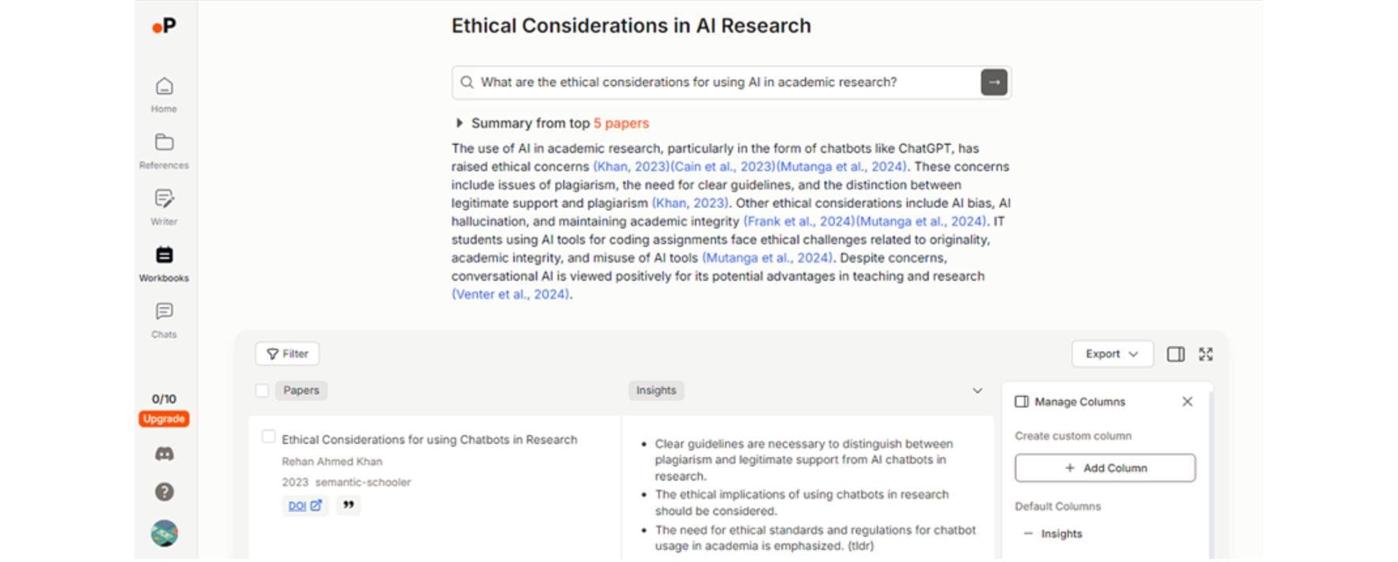Click the 0/10 usage indicator above Upgrade

(163, 399)
